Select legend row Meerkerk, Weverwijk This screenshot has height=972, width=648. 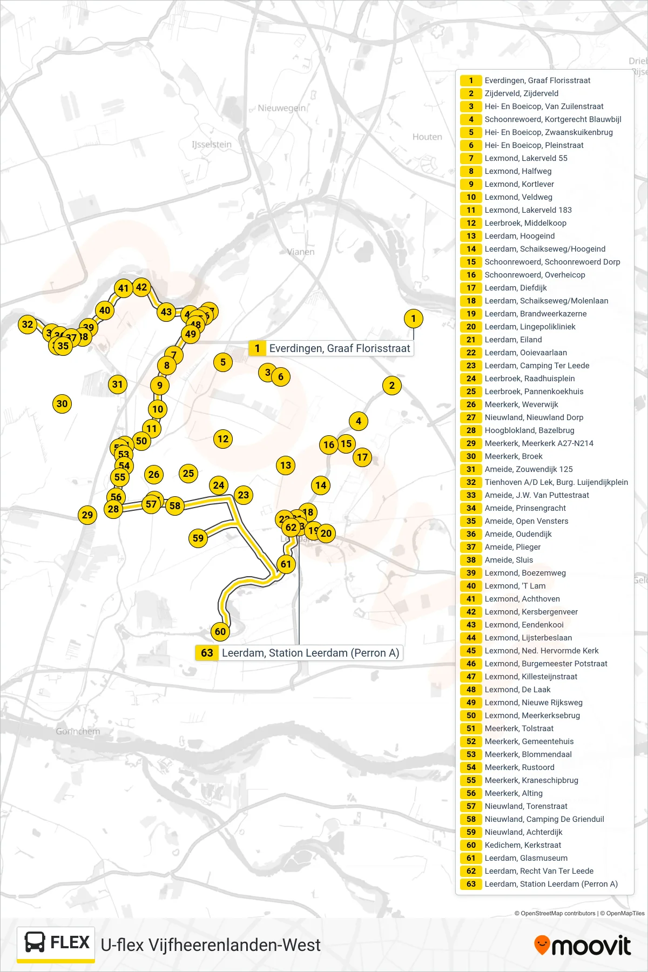(x=544, y=404)
